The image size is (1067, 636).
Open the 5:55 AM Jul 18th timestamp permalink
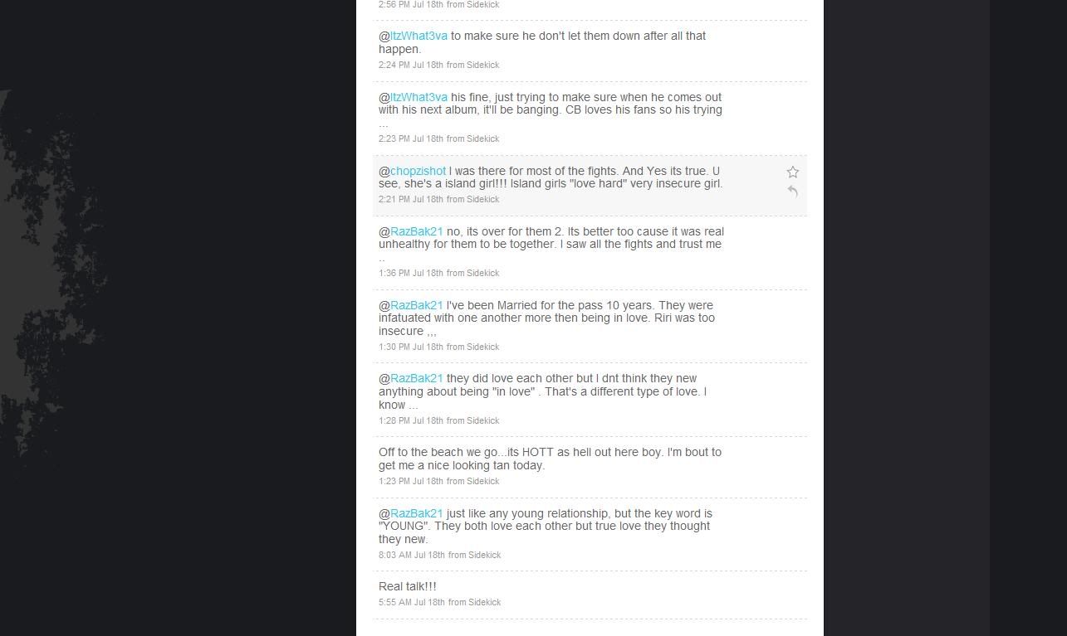click(x=412, y=602)
